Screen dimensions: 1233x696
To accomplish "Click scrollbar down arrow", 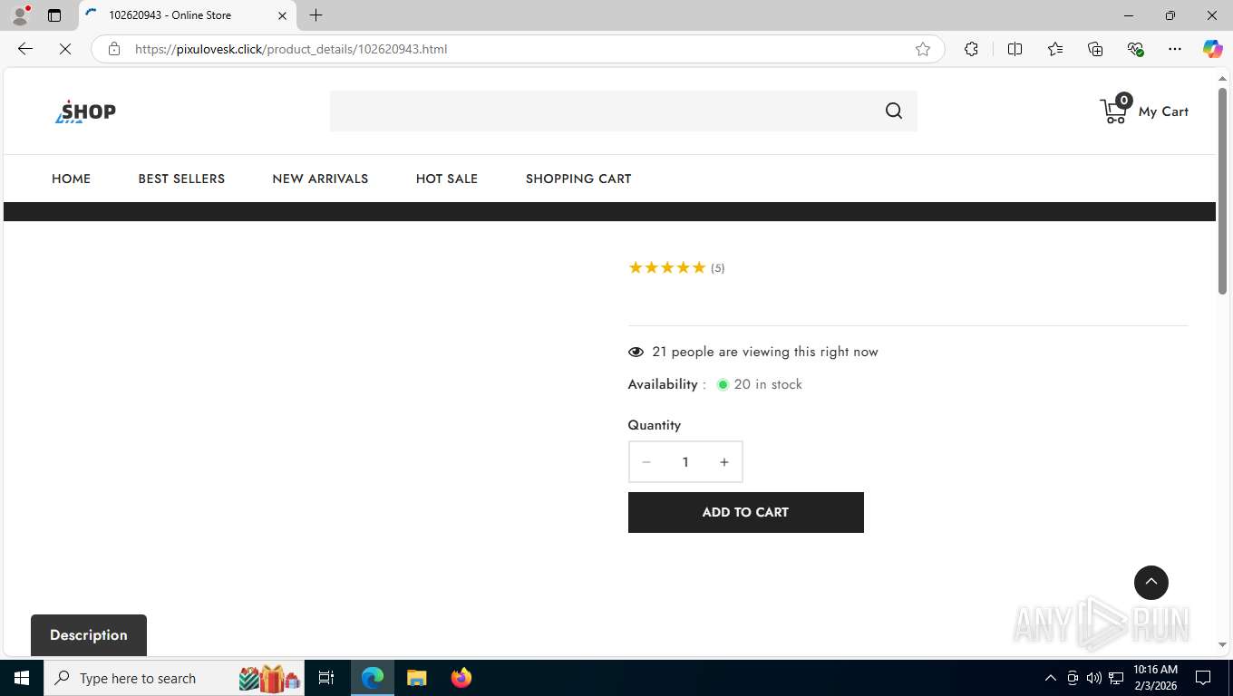I will [1222, 645].
